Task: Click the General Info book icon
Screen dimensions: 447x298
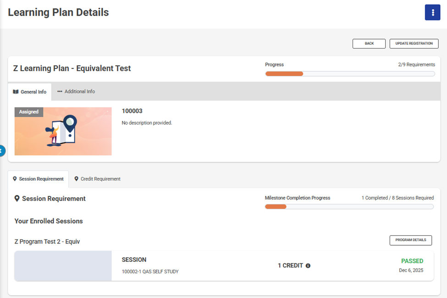Action: pos(16,92)
